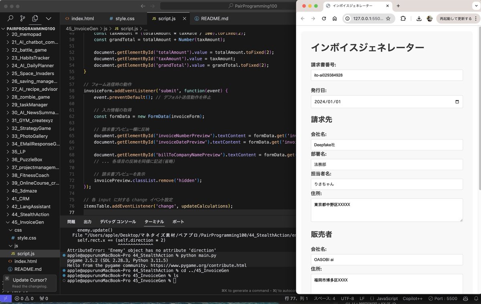Click the Copilot status icon in status bar

tap(466, 298)
